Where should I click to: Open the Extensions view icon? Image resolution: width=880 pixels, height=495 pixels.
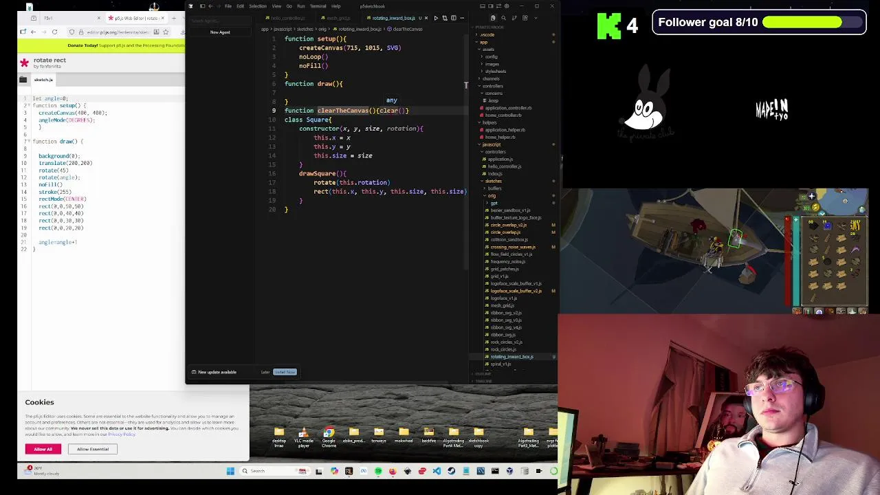[x=525, y=18]
